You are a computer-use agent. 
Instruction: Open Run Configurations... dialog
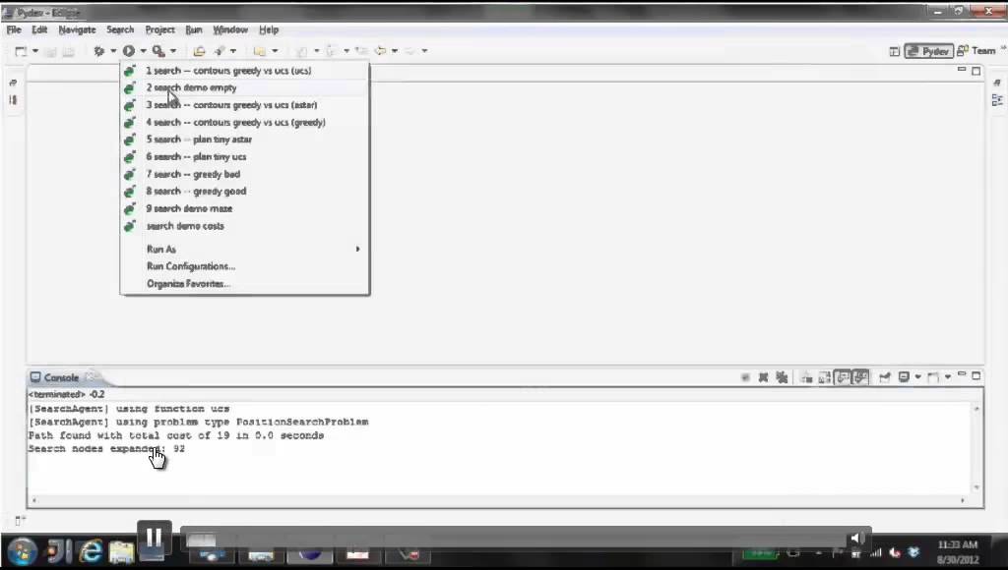tap(245, 266)
